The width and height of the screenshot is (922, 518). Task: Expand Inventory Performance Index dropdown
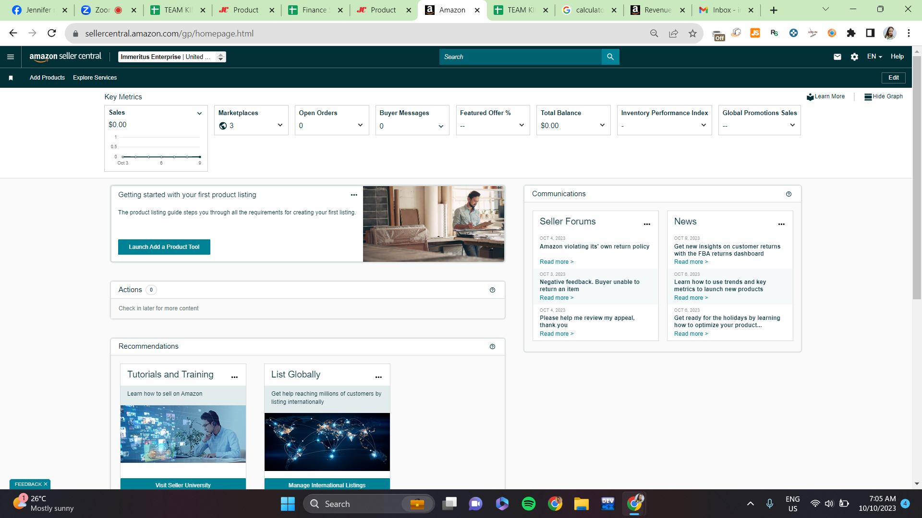pyautogui.click(x=704, y=125)
